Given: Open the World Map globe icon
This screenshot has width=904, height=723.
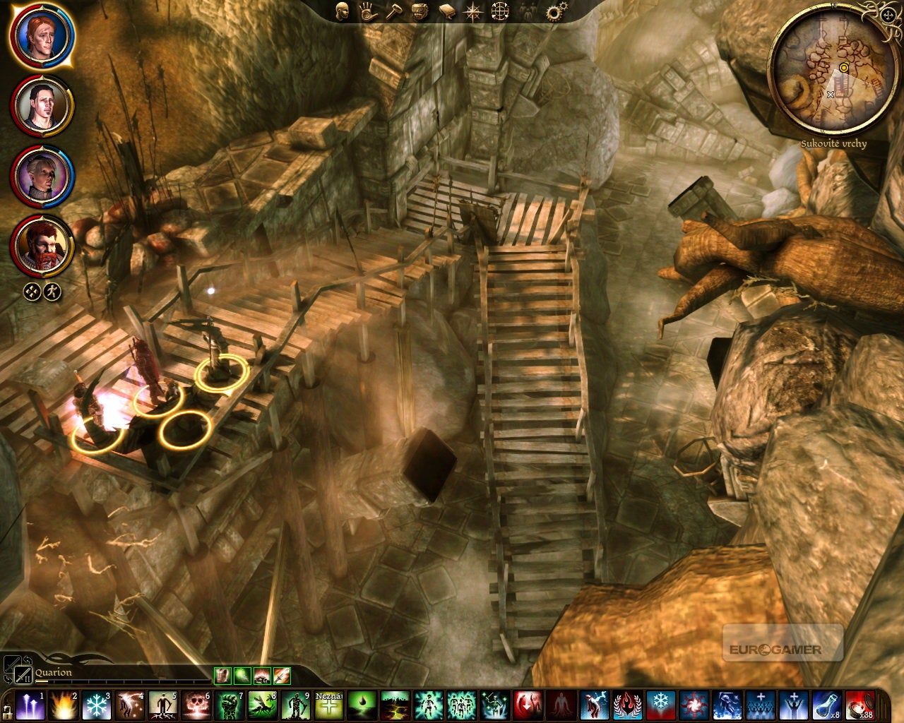Looking at the screenshot, I should point(500,10).
